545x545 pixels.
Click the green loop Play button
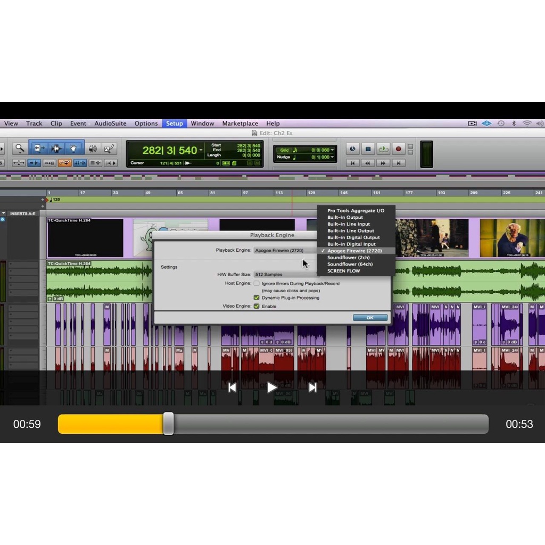click(383, 149)
